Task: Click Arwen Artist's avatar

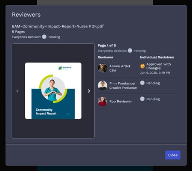Action: [102, 68]
